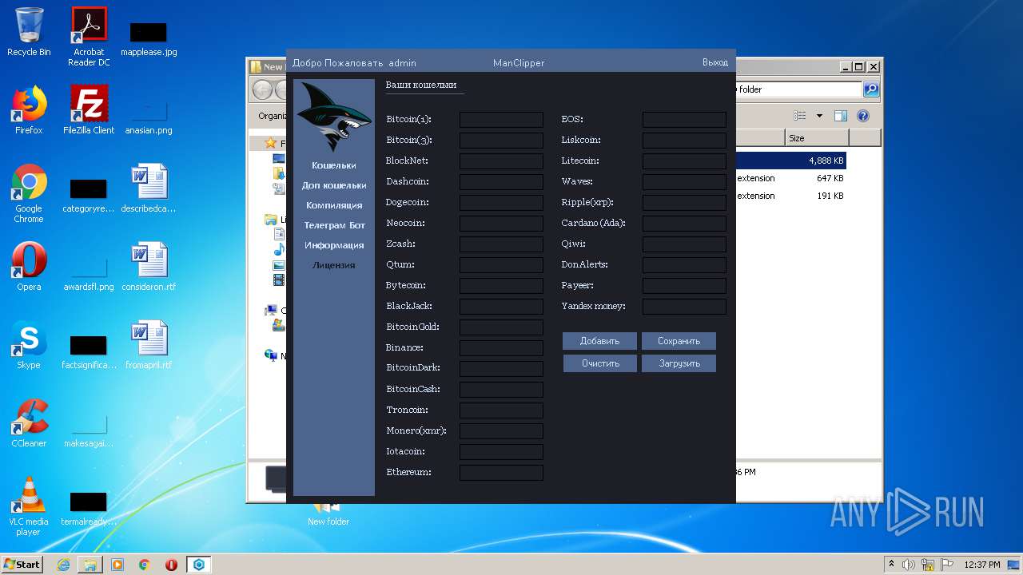Launch the Opera desktop shortcut
The height and width of the screenshot is (575, 1023).
tap(29, 267)
